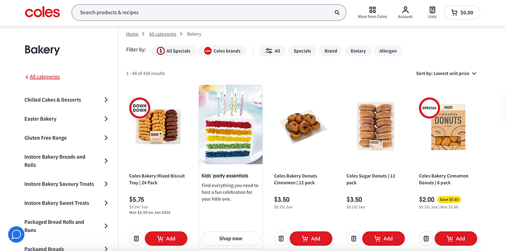Toggle the Coles brands filter chip
The width and height of the screenshot is (505, 251).
pyautogui.click(x=222, y=51)
